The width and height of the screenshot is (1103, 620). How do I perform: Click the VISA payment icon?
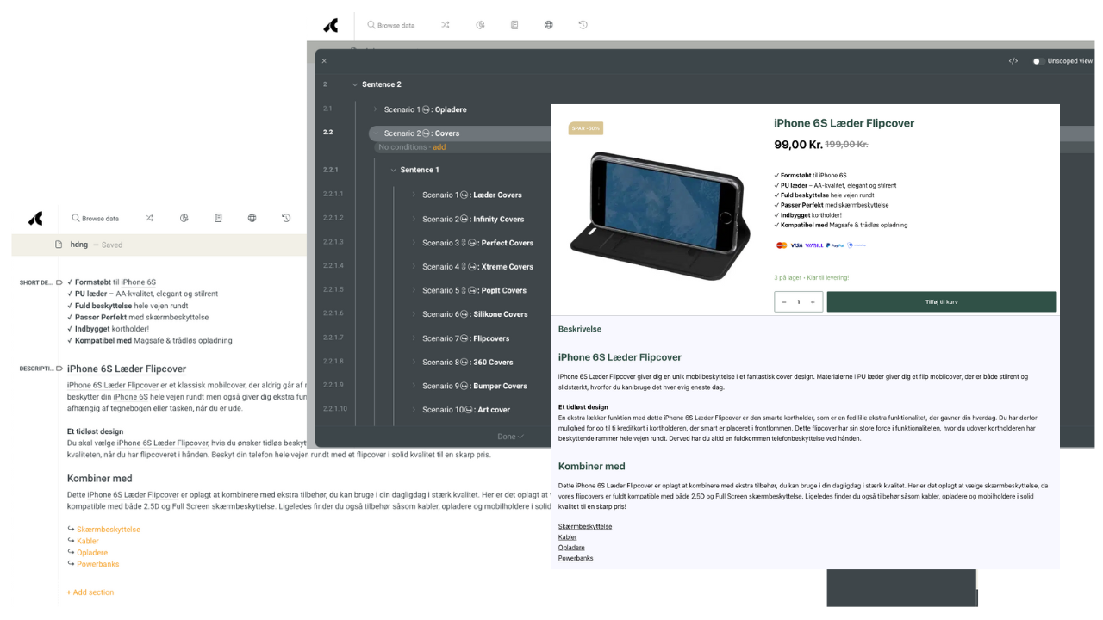click(x=796, y=245)
